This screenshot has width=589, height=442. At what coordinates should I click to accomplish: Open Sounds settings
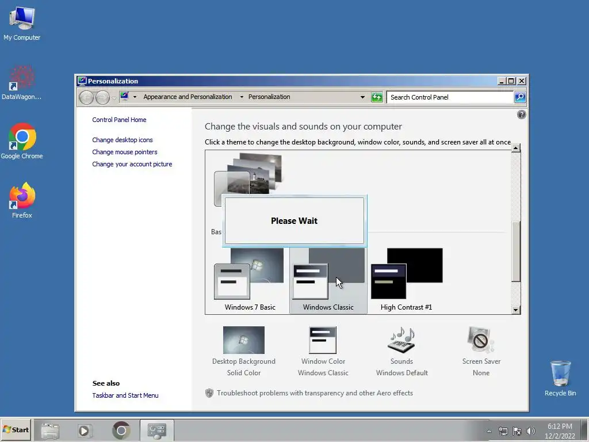[401, 352]
